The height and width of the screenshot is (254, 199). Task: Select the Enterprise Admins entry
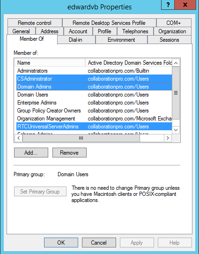[94, 103]
